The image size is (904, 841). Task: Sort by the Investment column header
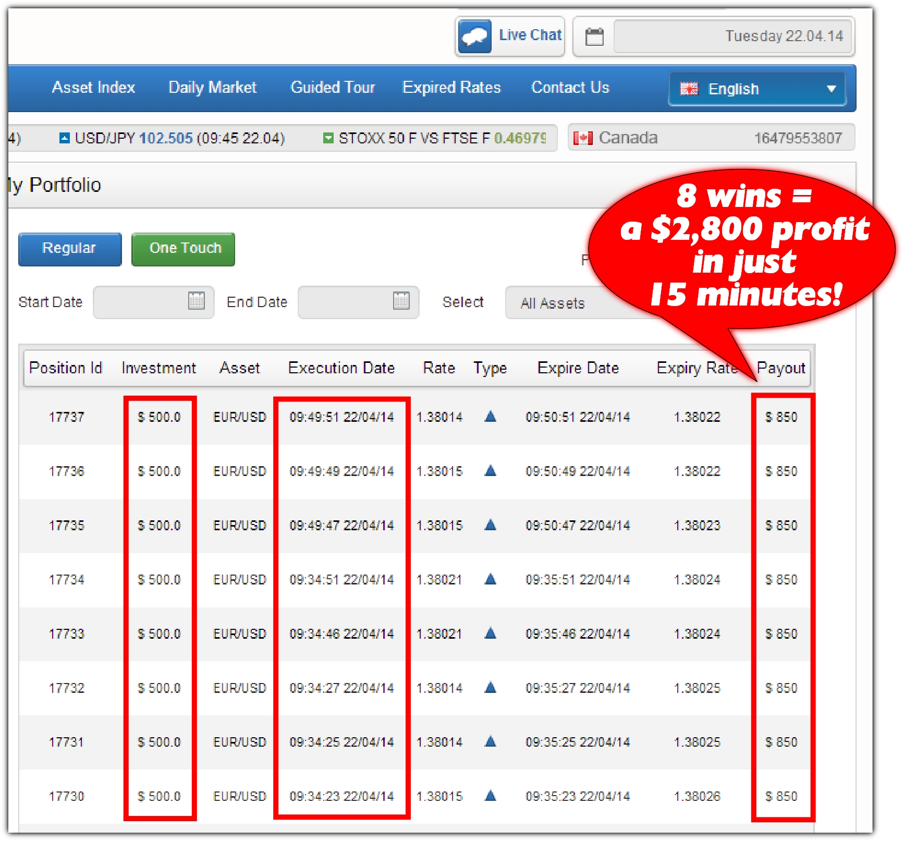tap(158, 368)
